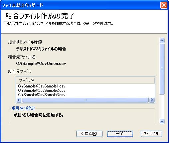Click the file list left scroll arrow
Viewport: 169px width, 143px height.
[x=19, y=100]
